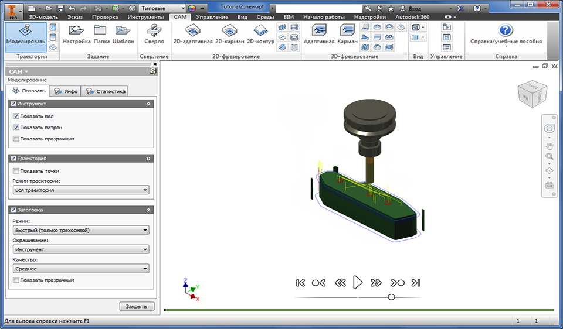Step to previous operation in simulation

tap(318, 283)
